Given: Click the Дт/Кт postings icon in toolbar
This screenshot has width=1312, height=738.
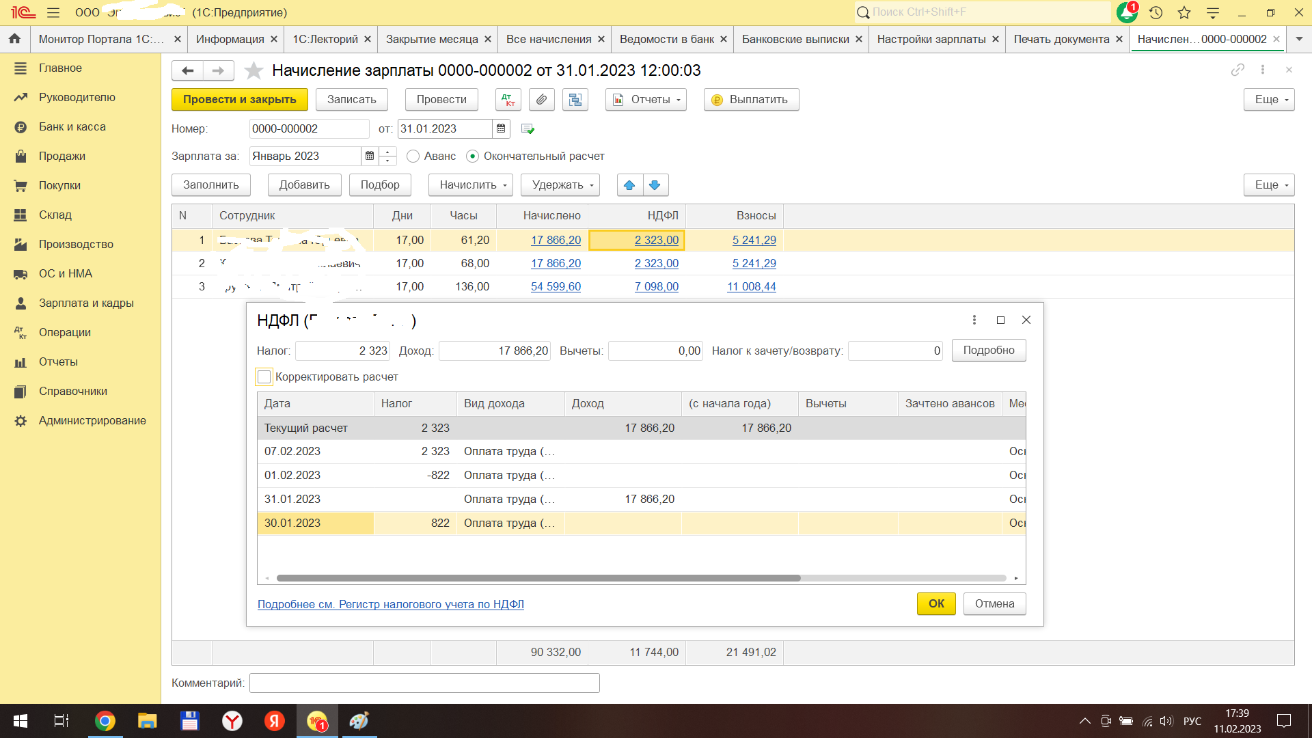Looking at the screenshot, I should 508,100.
